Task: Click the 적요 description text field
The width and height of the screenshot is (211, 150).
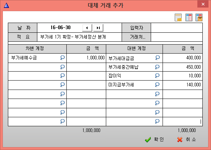Action: (79, 37)
